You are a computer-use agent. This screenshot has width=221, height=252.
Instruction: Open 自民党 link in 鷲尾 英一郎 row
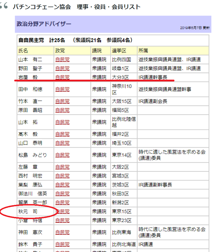62,203
